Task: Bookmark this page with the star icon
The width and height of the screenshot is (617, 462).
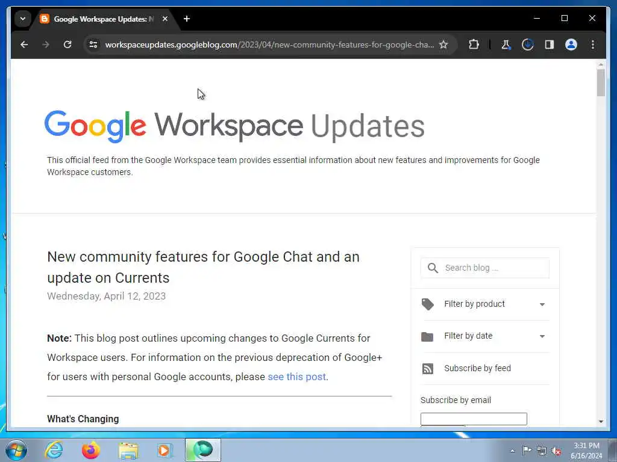Action: click(x=443, y=45)
